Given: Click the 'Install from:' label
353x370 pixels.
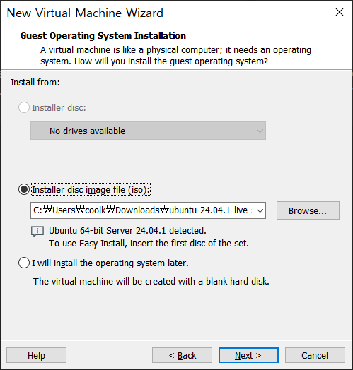Looking at the screenshot, I should pyautogui.click(x=35, y=83).
